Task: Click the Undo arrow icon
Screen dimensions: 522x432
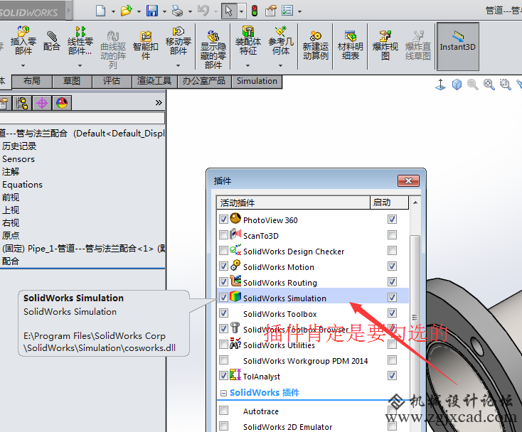Action: [x=203, y=11]
